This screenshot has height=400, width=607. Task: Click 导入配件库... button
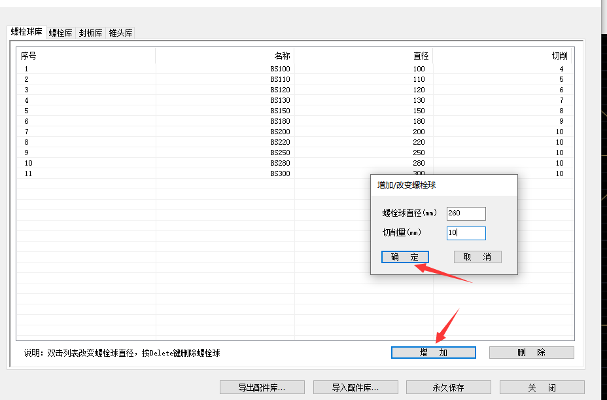(x=355, y=387)
